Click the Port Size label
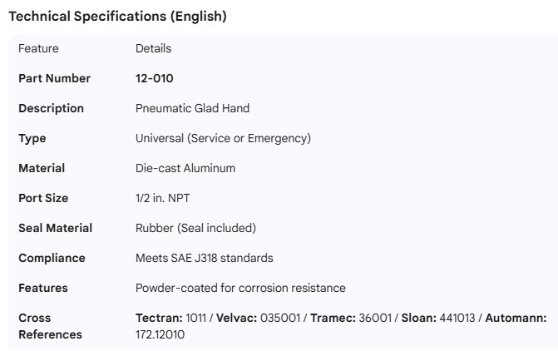Image resolution: width=558 pixels, height=351 pixels. tap(43, 198)
